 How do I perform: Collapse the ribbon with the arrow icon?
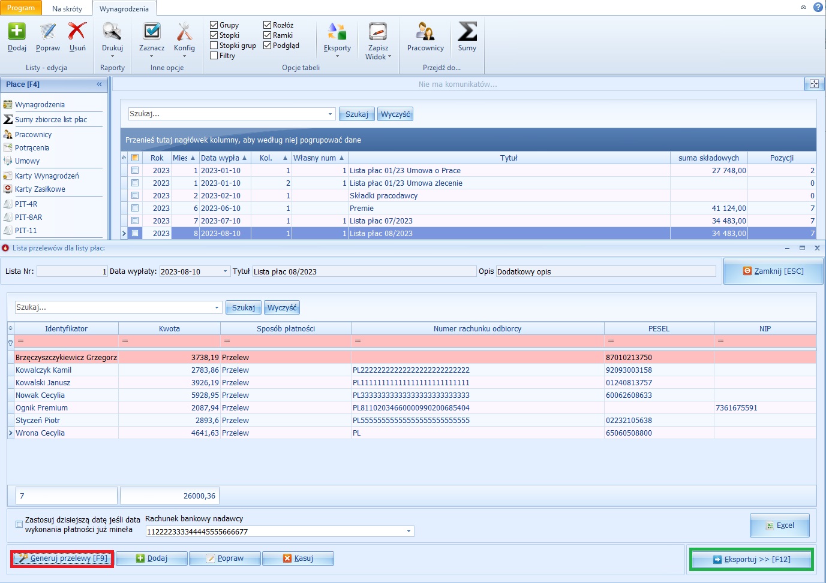point(803,7)
